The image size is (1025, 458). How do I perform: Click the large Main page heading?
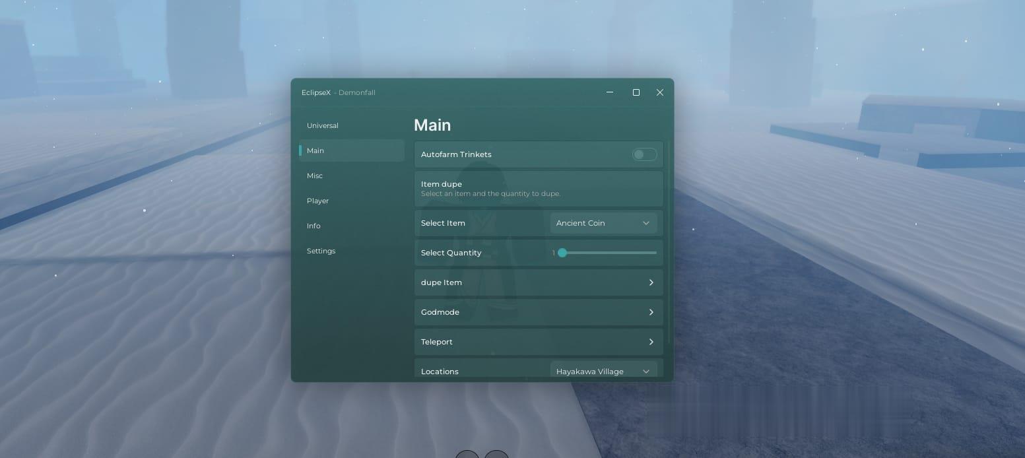(x=432, y=125)
